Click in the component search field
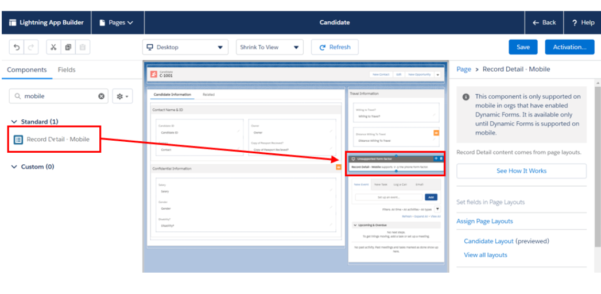The image size is (601, 294). click(x=57, y=96)
